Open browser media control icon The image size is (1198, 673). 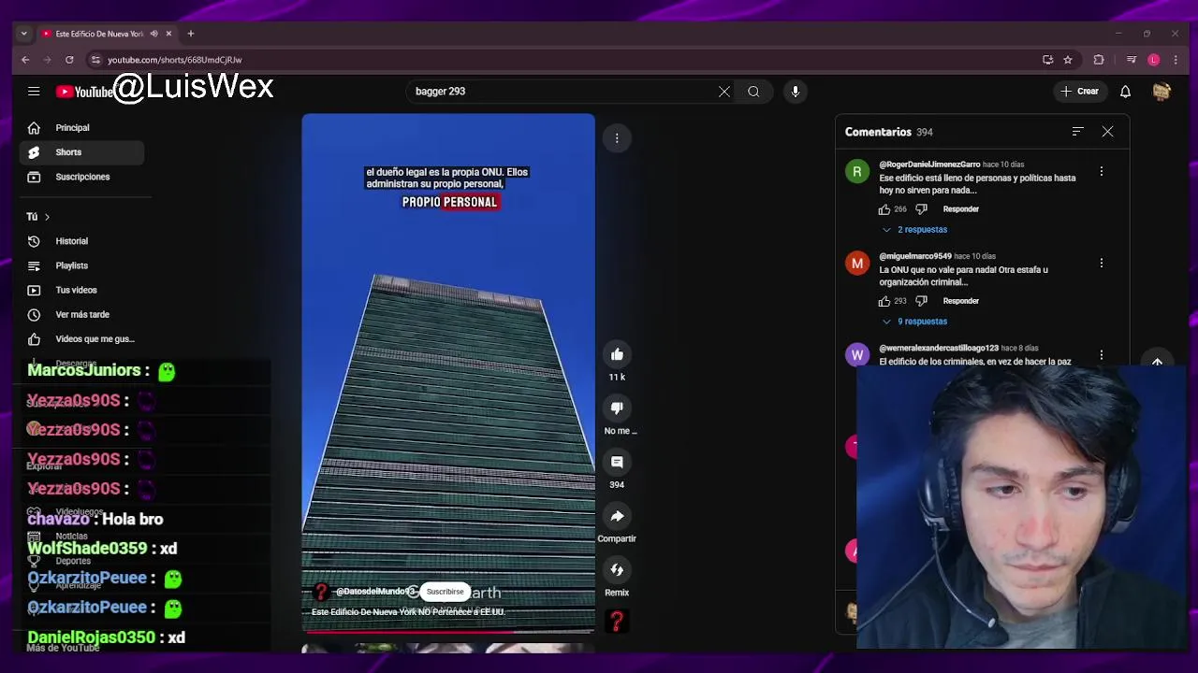point(1132,60)
